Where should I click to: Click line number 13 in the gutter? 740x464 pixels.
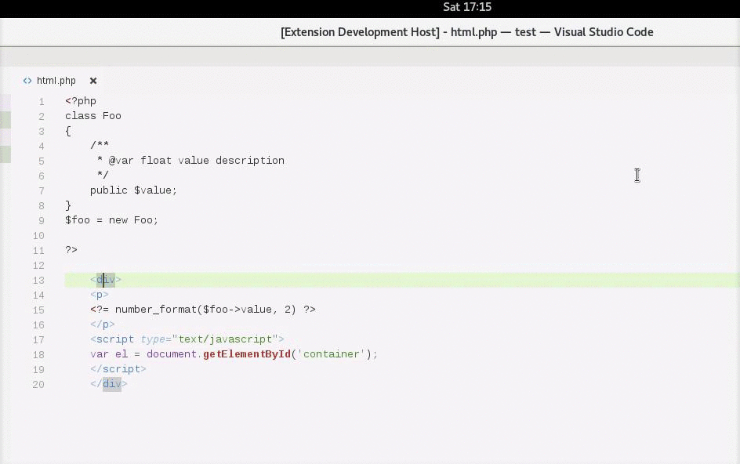tap(38, 281)
